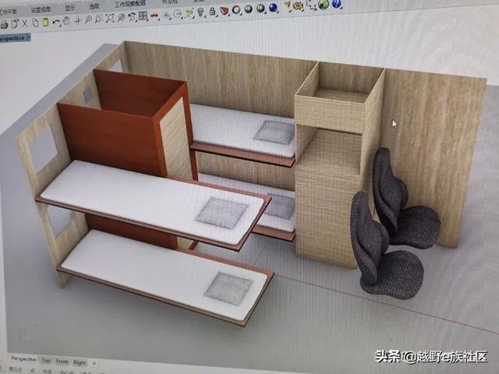Click the padlock Lock objects icon

click(x=212, y=11)
